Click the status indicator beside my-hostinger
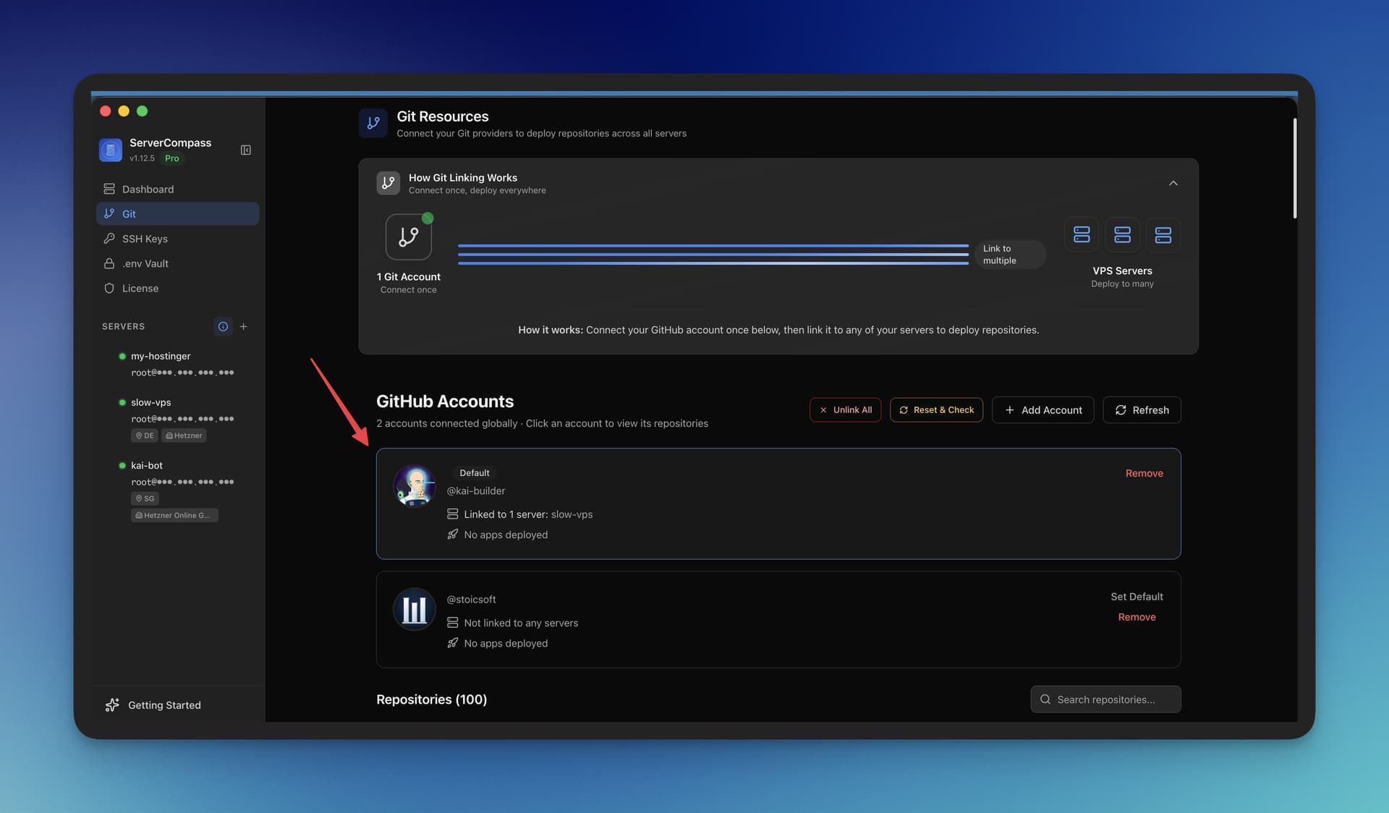 122,356
